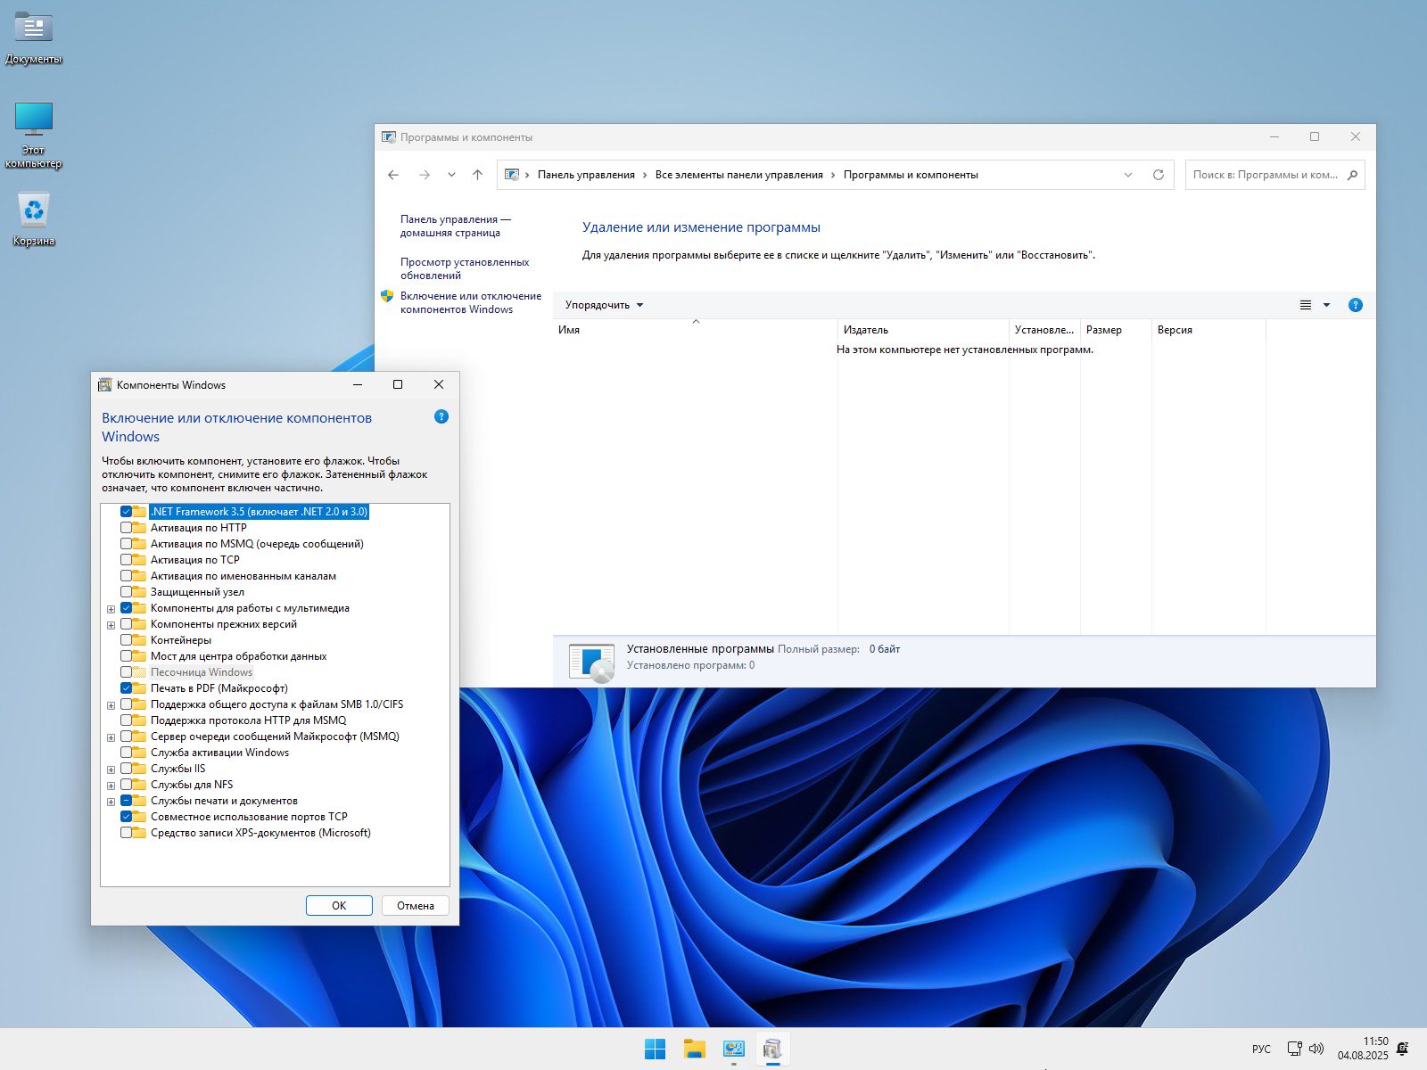
Task: Select Мост для центра обработки данных label
Action: [238, 656]
